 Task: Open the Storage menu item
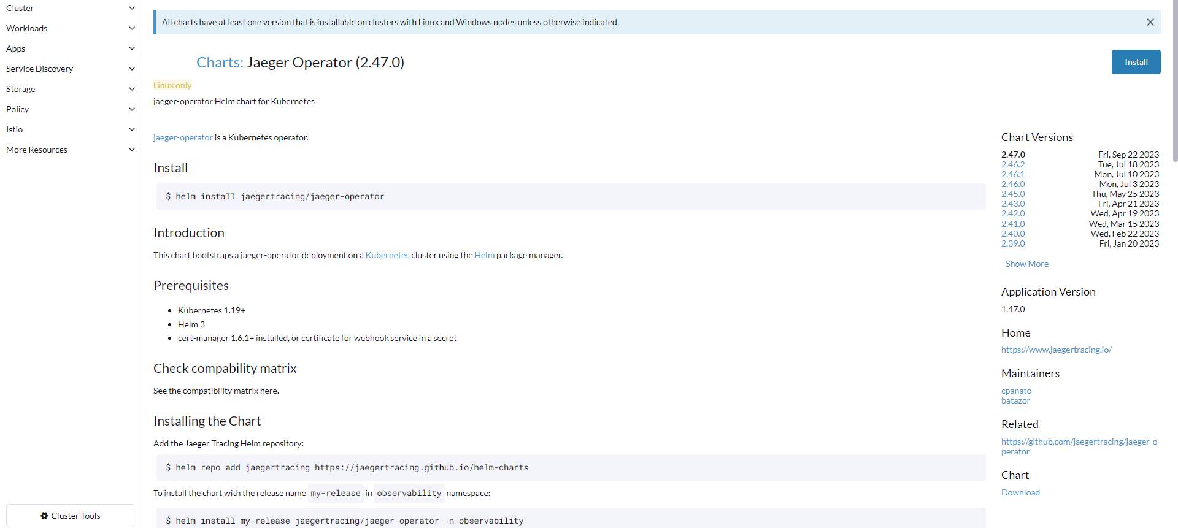(x=20, y=89)
